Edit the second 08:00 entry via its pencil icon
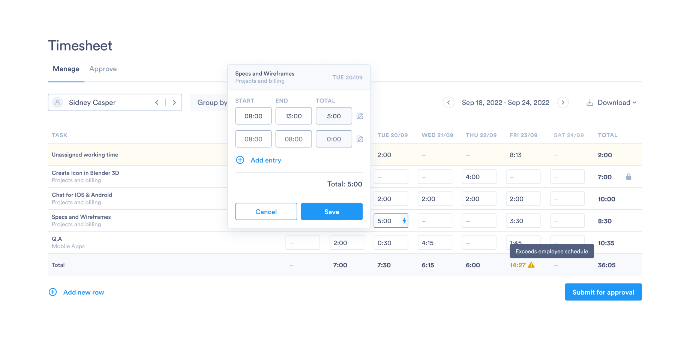Image resolution: width=690 pixels, height=337 pixels. (x=360, y=139)
